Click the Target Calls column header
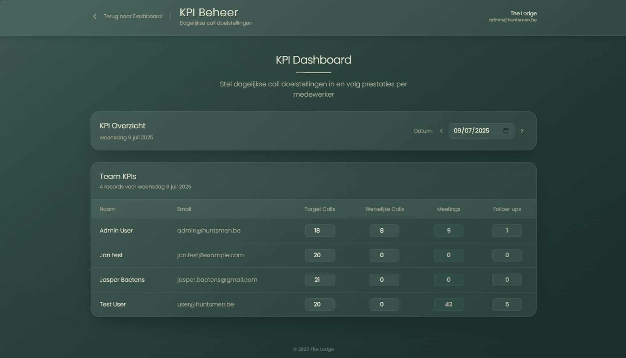Viewport: 626px width, 358px height. click(320, 209)
